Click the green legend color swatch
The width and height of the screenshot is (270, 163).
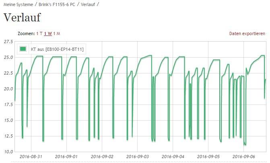(23, 49)
